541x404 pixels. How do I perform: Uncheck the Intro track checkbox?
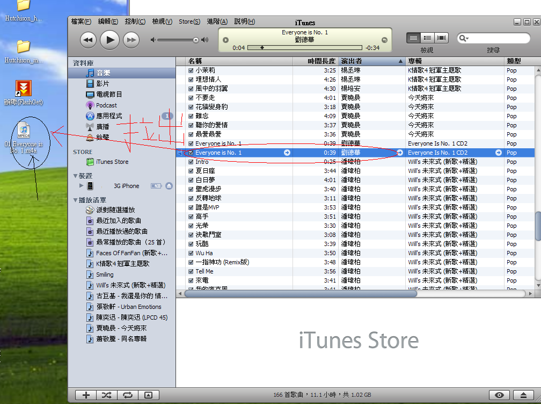(191, 162)
